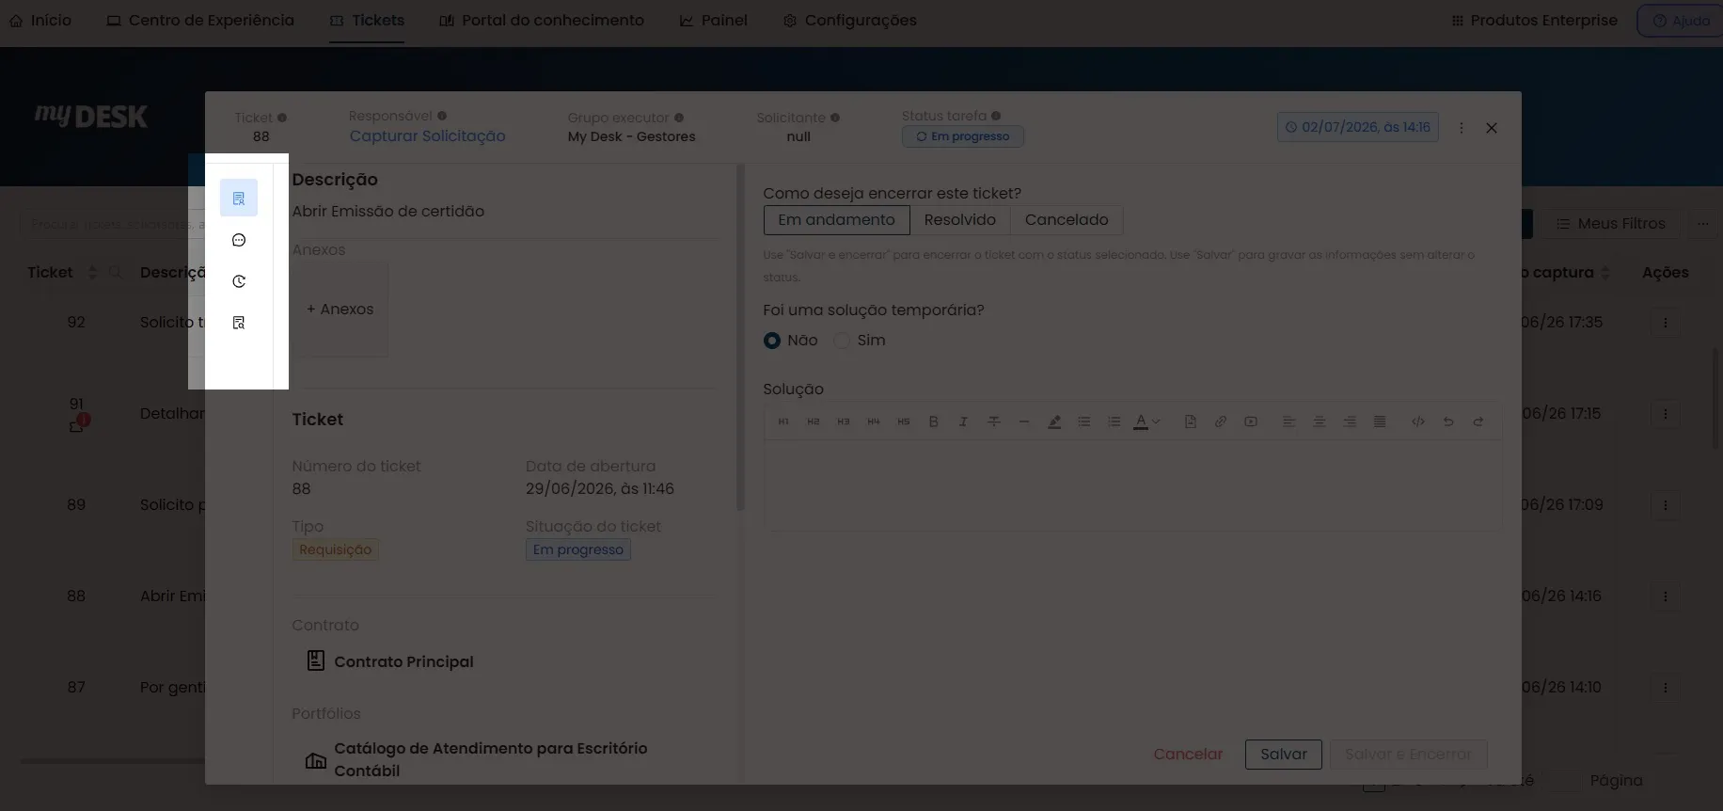This screenshot has height=811, width=1723.
Task: Apply H3 heading in solution editor
Action: (844, 421)
